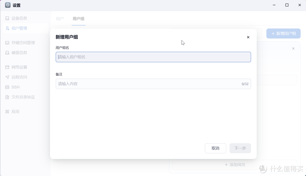Screen dimensions: 306x176
Task: Switch to the 用户 tab
Action: tap(60, 19)
